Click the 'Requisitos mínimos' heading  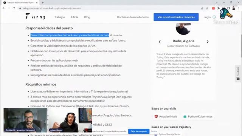tap(41, 84)
